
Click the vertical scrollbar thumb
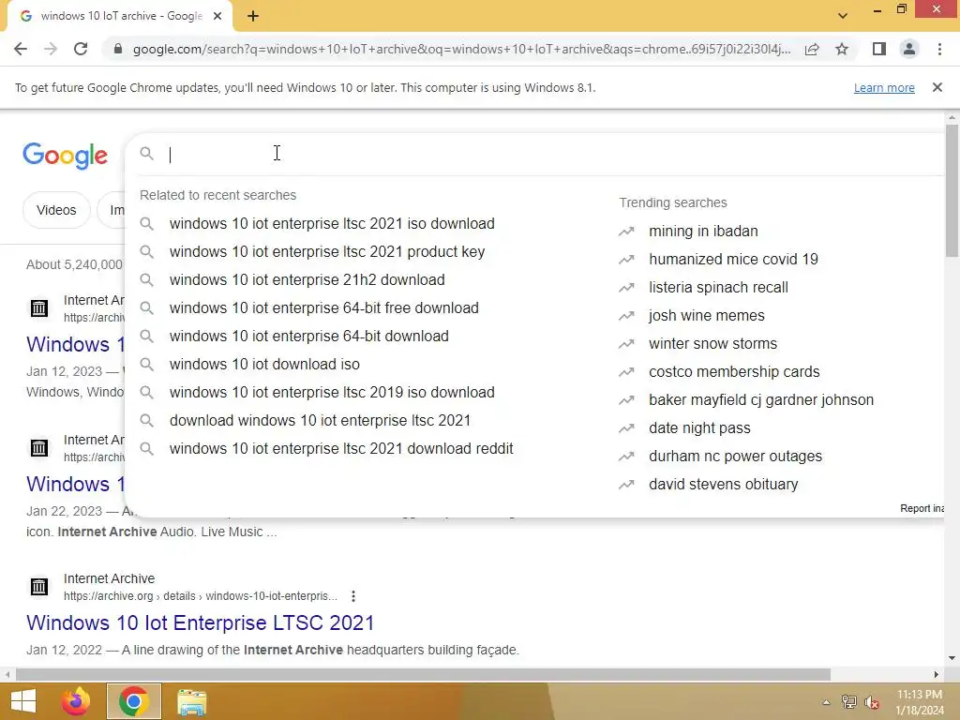[952, 189]
